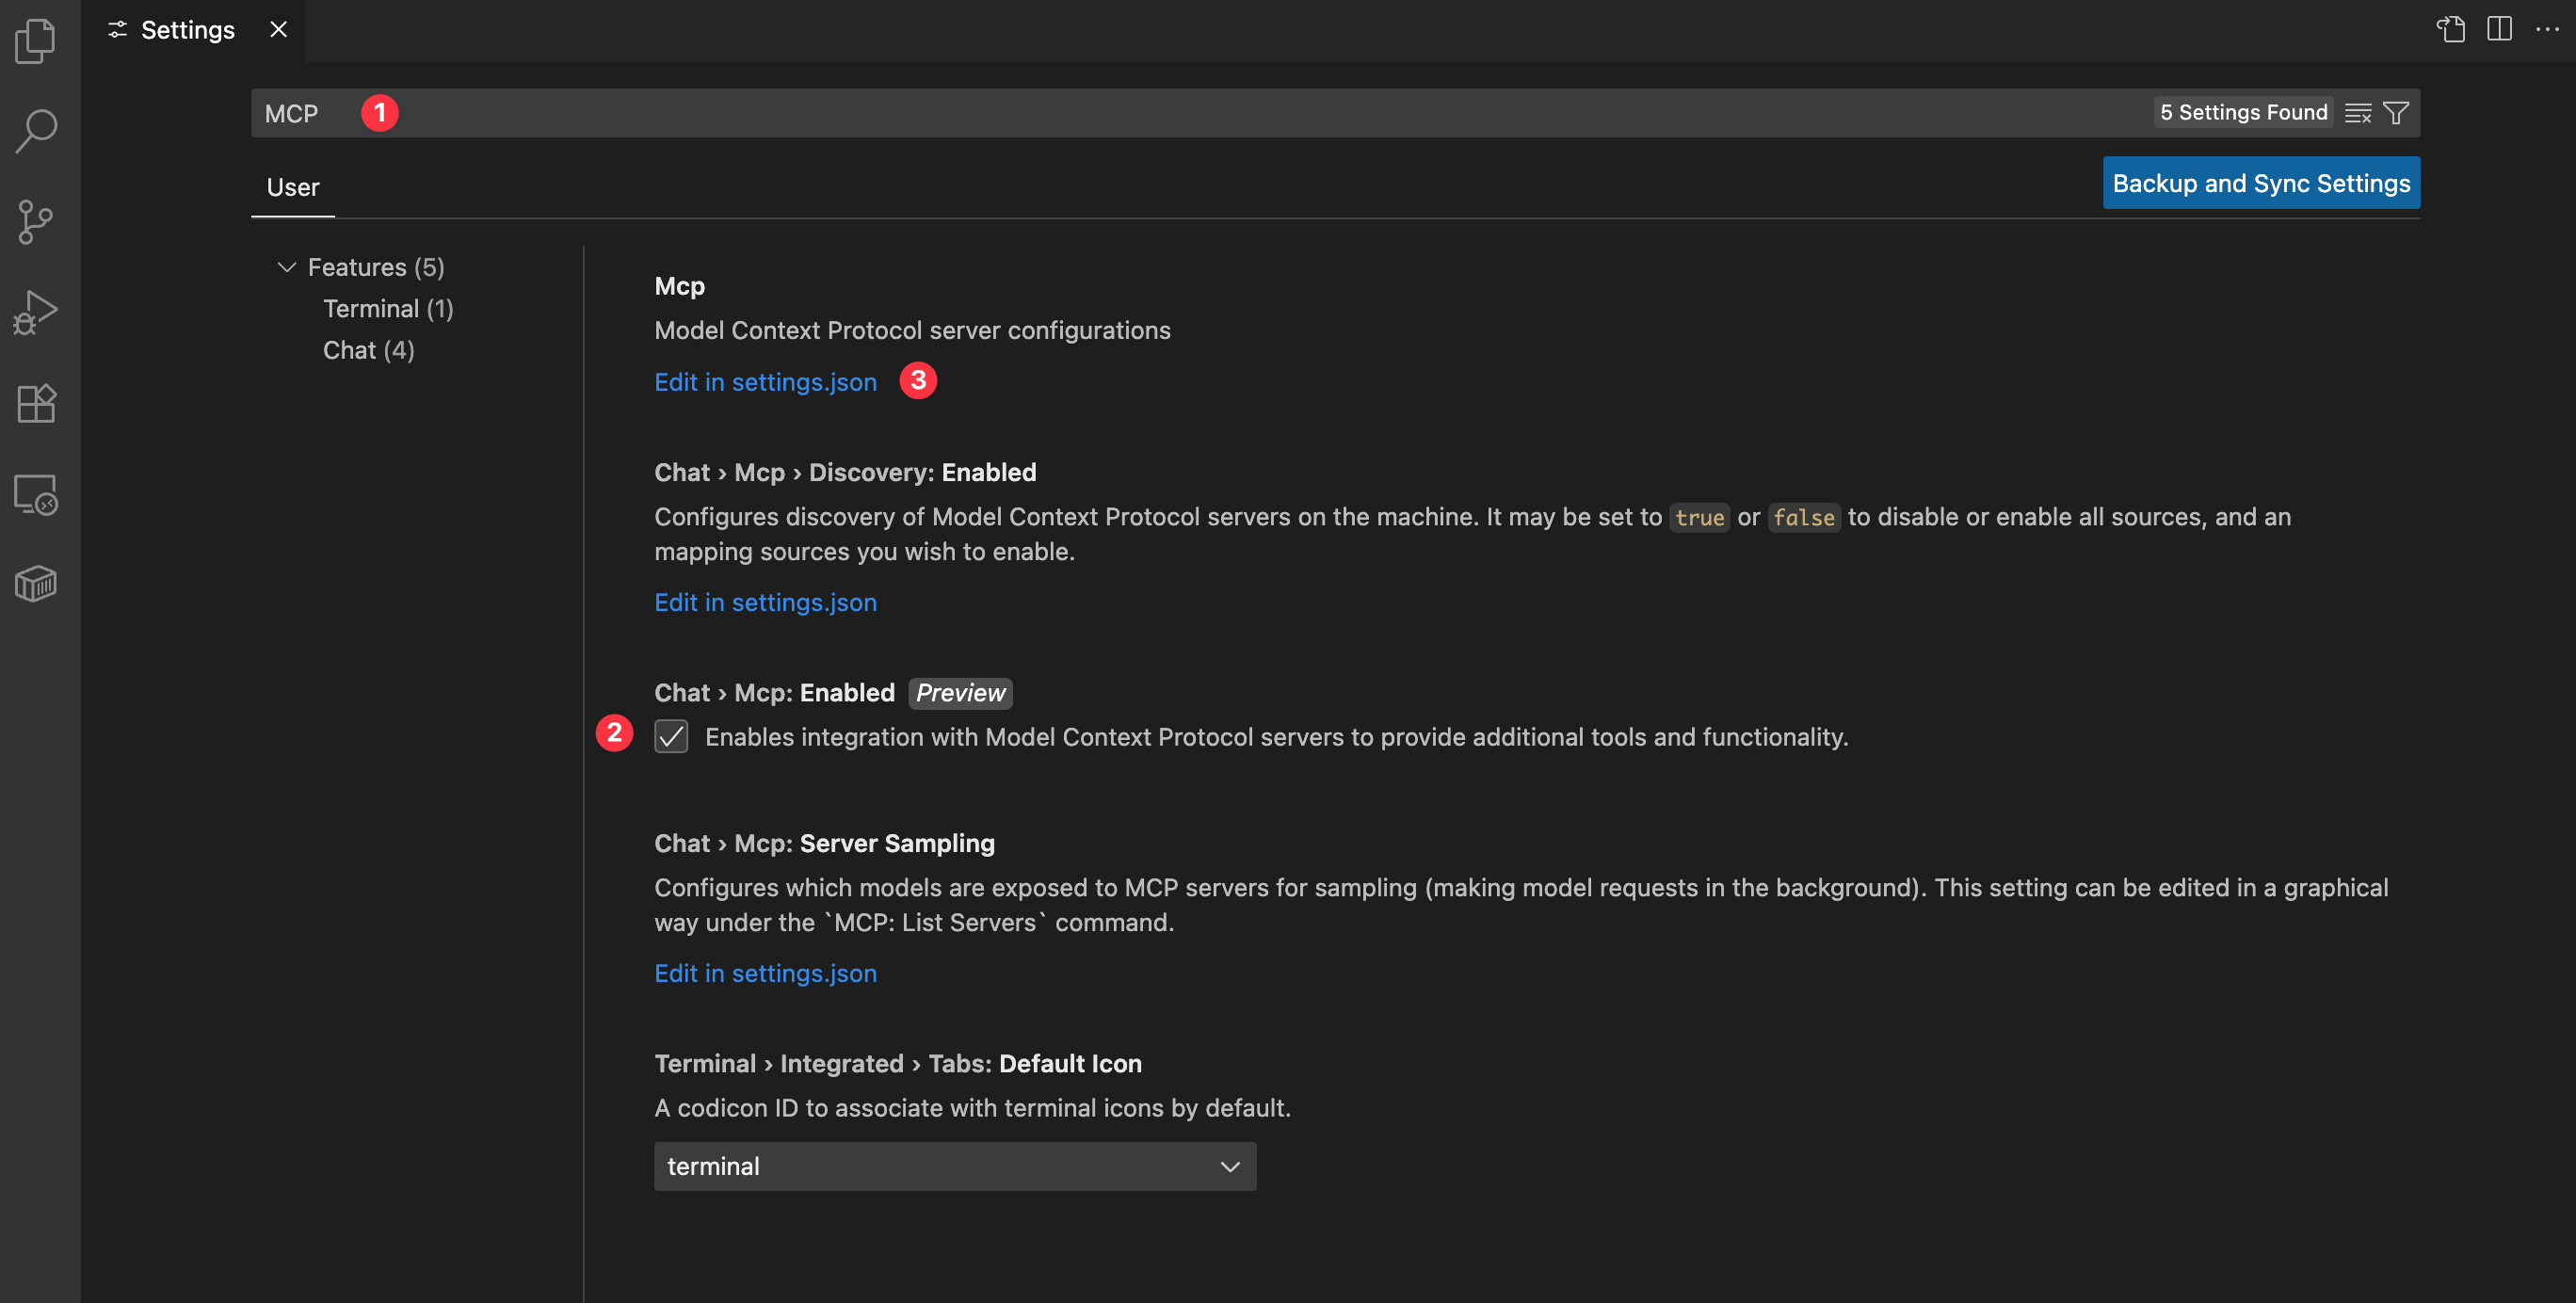Open the settings filter funnel icon
The image size is (2576, 1303).
[2396, 113]
